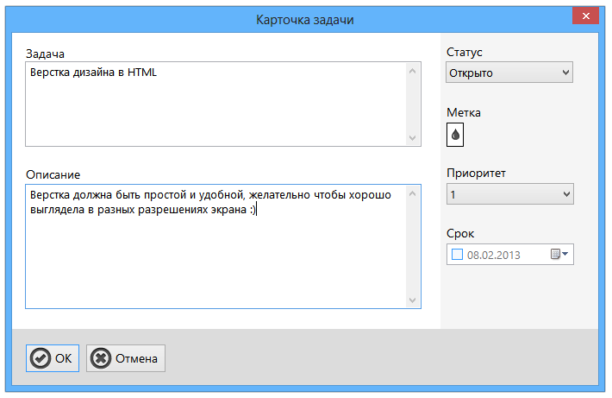Click the date value 08.02.2013
The height and width of the screenshot is (398, 612).
click(x=494, y=255)
